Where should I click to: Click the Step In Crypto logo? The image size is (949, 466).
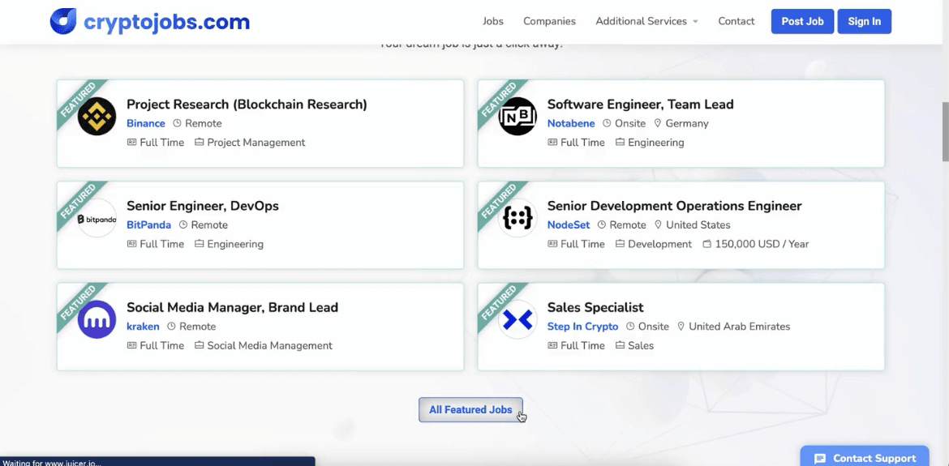click(517, 320)
